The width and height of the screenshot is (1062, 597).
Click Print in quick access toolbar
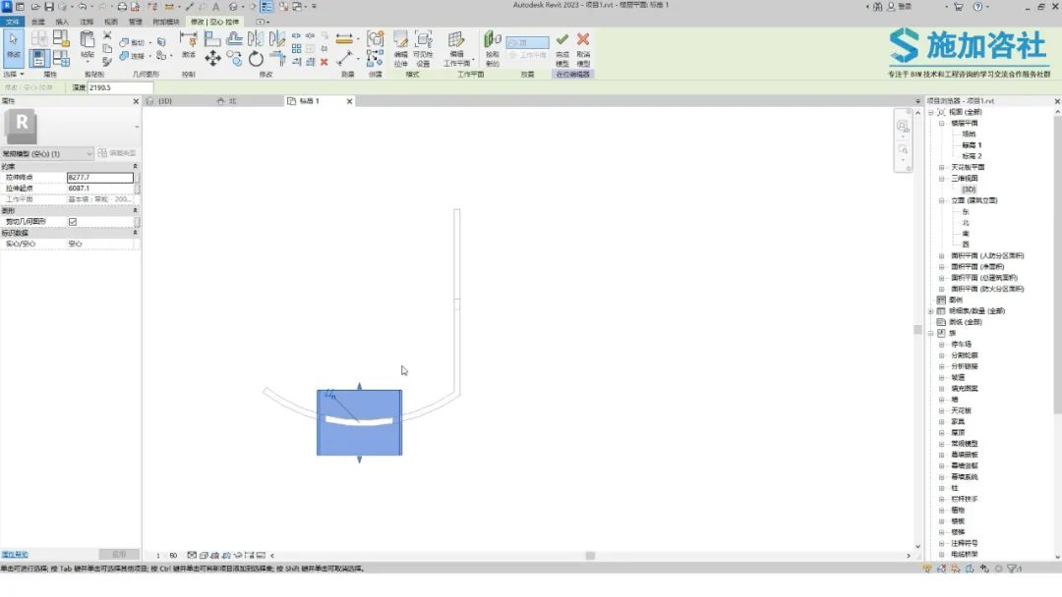click(x=122, y=7)
